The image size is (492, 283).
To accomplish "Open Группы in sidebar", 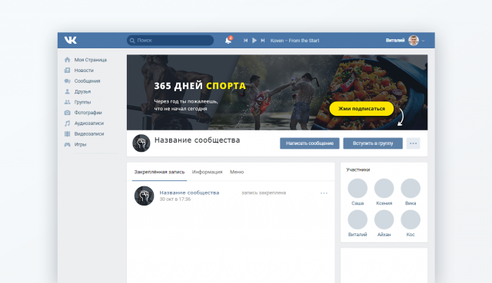I will pyautogui.click(x=82, y=102).
